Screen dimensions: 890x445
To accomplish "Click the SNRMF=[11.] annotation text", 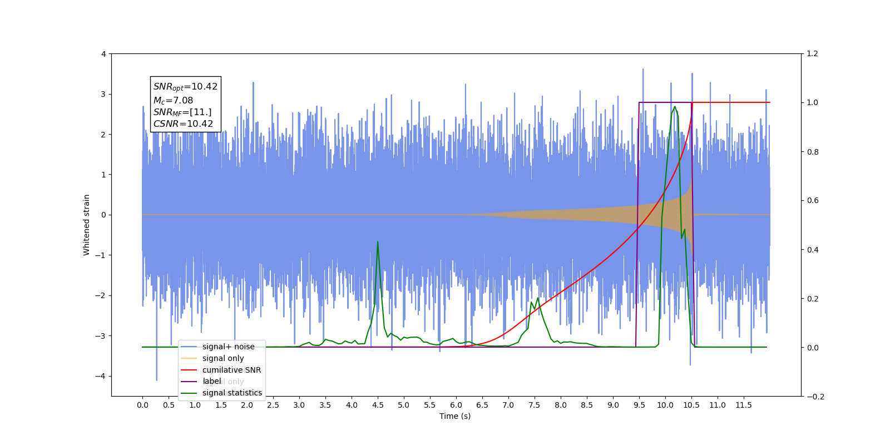I will pyautogui.click(x=182, y=112).
